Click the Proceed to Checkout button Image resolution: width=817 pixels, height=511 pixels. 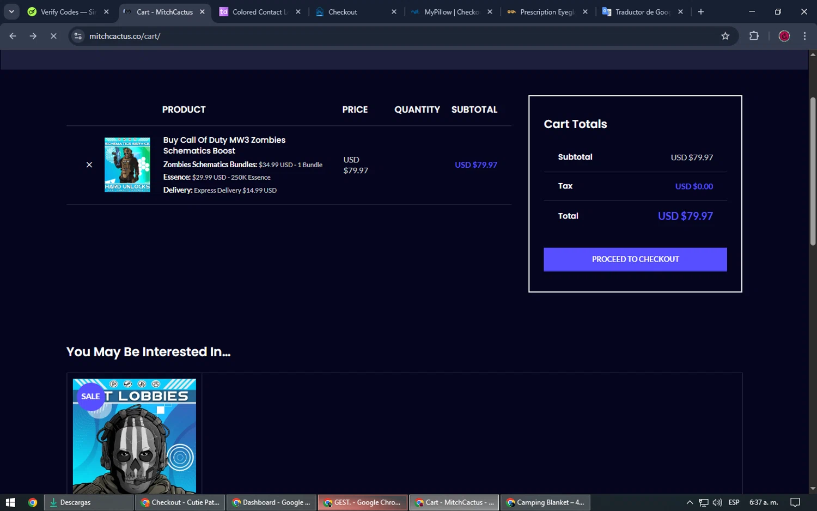[635, 259]
